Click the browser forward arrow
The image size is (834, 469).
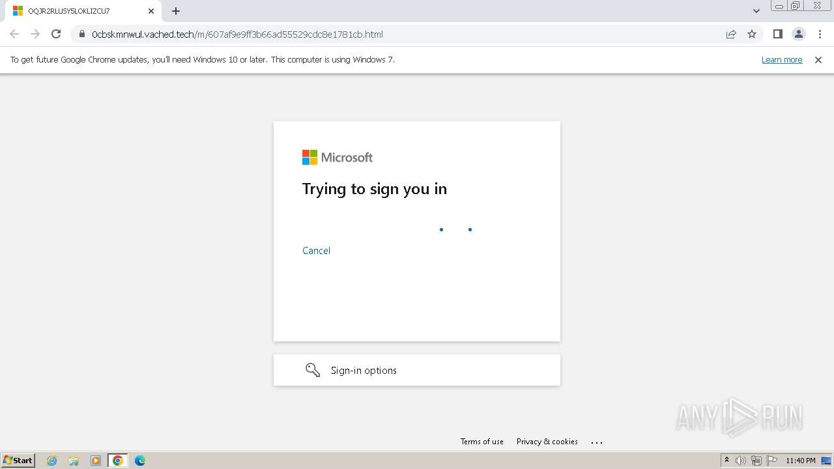click(x=35, y=35)
